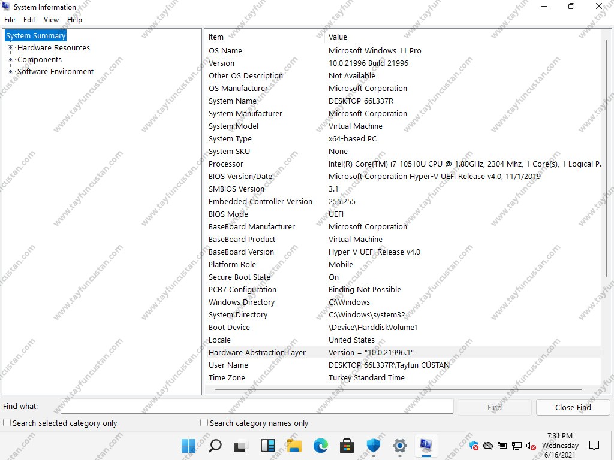Select System Information icon in taskbar

(426, 445)
